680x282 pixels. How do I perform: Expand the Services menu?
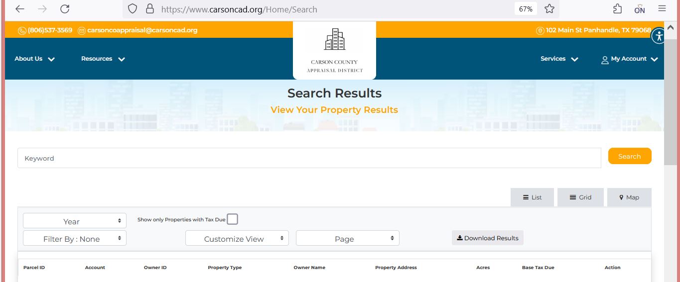click(x=559, y=59)
